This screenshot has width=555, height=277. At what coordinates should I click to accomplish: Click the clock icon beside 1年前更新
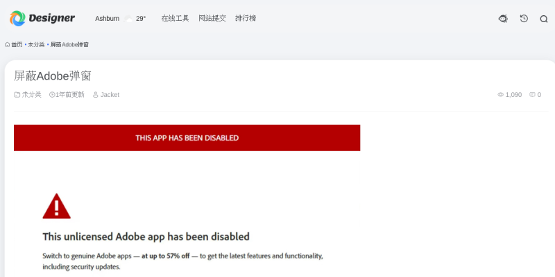point(52,95)
